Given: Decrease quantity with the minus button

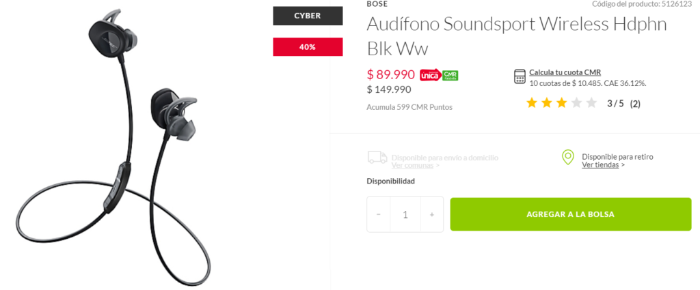Looking at the screenshot, I should pos(379,214).
